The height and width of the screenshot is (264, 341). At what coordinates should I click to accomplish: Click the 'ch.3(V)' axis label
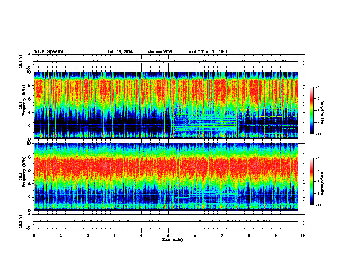[21, 221]
